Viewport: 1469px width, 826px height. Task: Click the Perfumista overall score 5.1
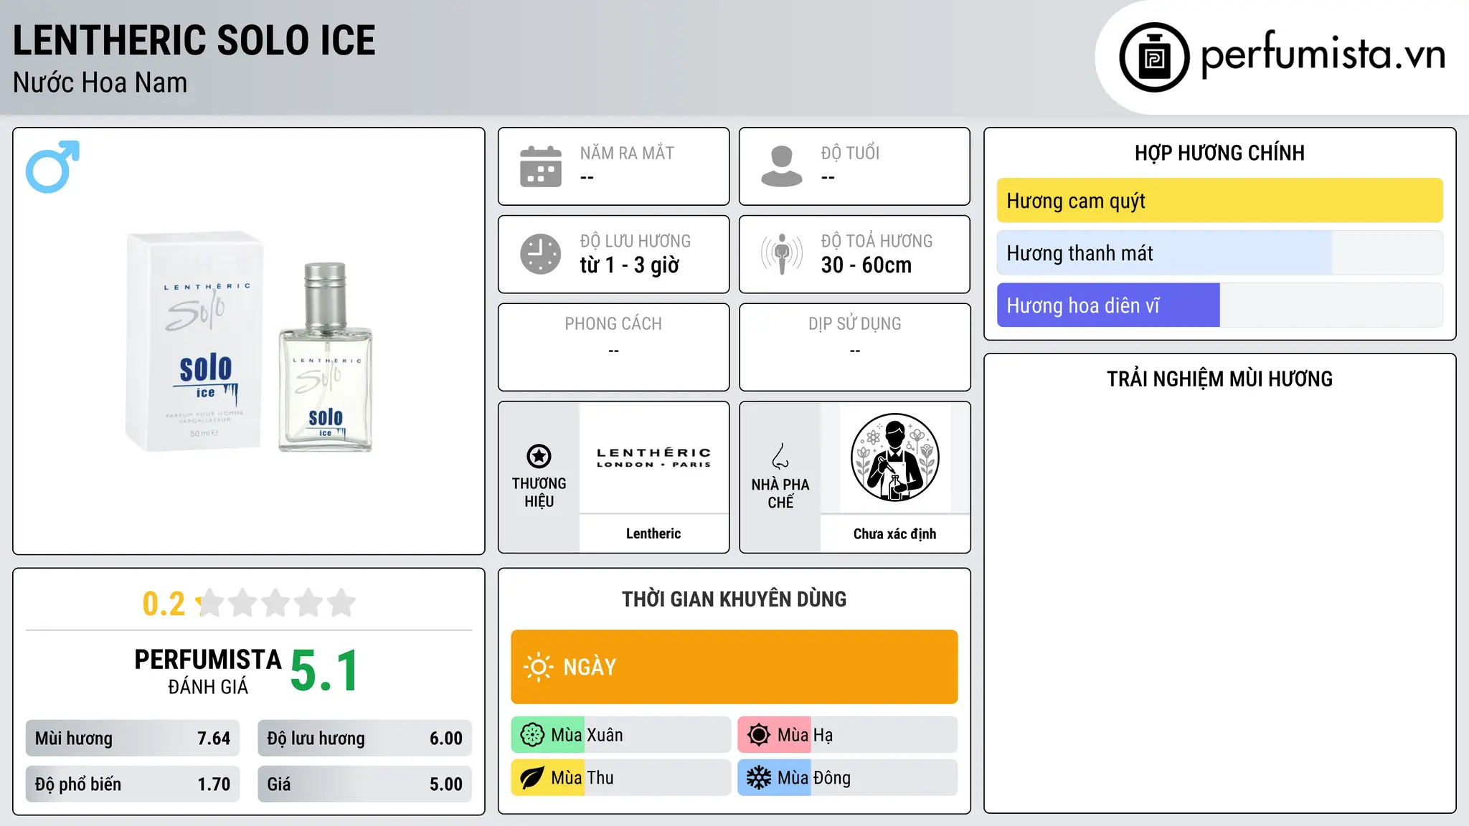[325, 670]
